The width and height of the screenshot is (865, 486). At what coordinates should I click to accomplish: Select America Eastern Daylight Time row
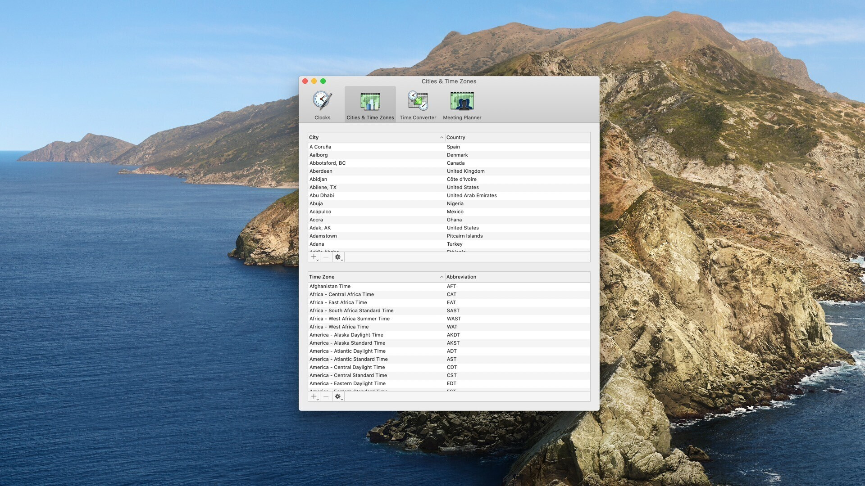click(449, 383)
